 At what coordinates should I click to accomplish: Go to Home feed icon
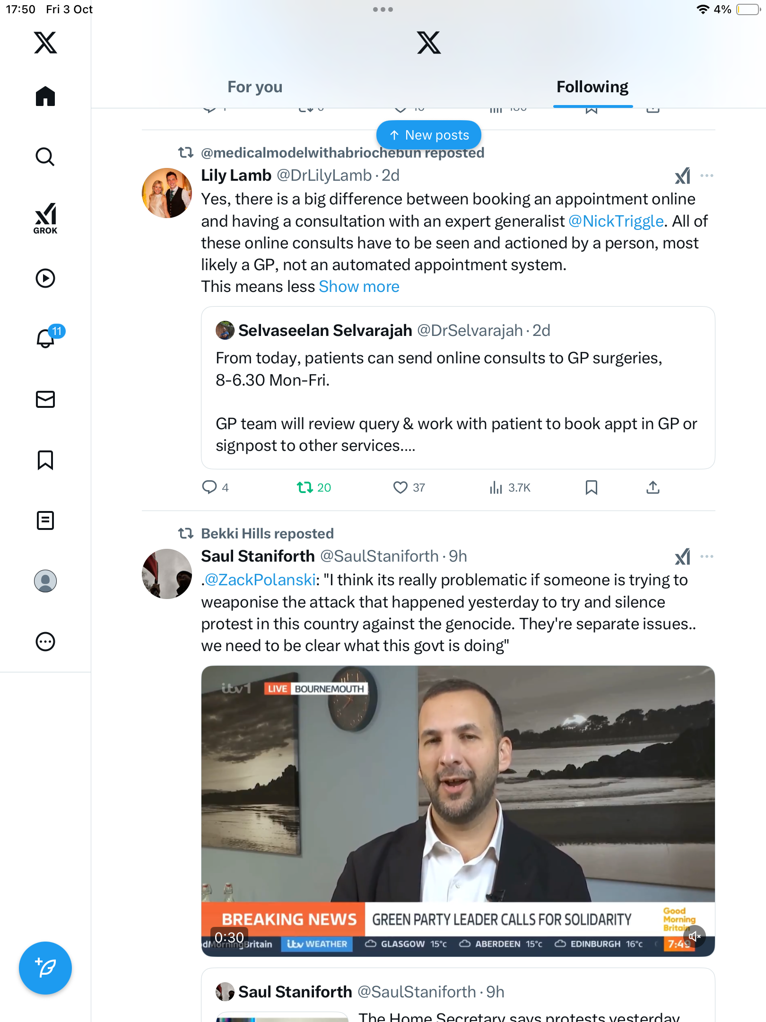coord(45,97)
